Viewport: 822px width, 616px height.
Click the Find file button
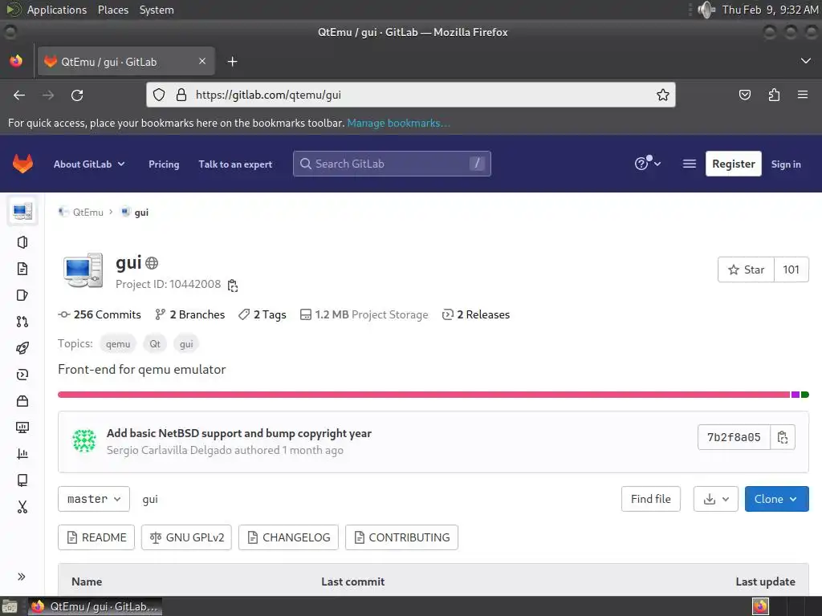click(x=650, y=499)
